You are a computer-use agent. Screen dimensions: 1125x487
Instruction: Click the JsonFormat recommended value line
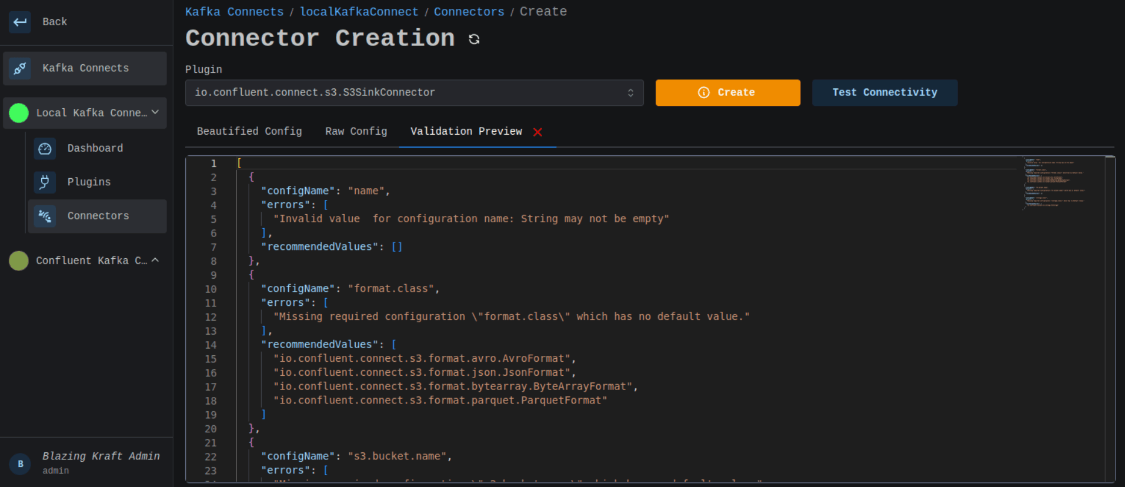(425, 373)
